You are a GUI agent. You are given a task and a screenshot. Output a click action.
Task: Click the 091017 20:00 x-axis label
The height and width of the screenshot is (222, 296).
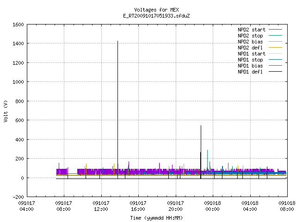click(175, 206)
